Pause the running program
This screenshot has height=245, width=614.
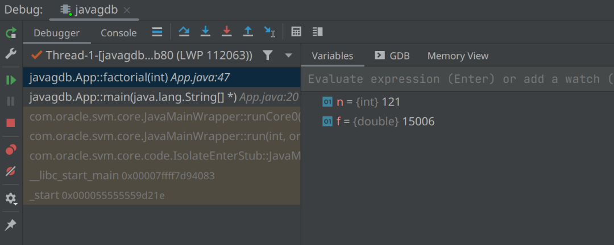coord(11,102)
